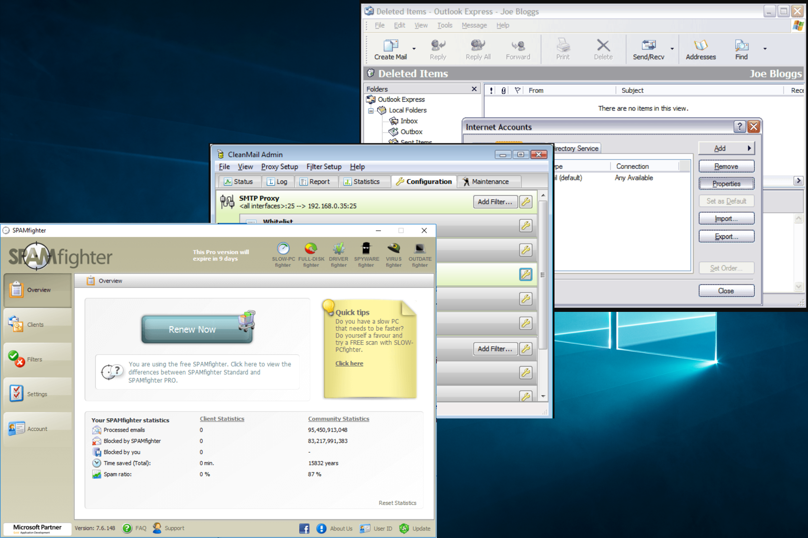This screenshot has width=808, height=538.
Task: Open Account section in SPAMfighter sidebar
Action: click(x=38, y=429)
